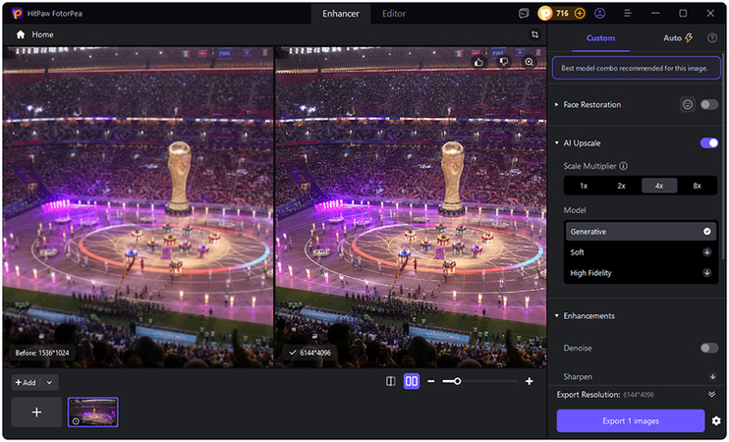The height and width of the screenshot is (442, 729).
Task: Click the Export Resolution 6144*4096 text
Action: point(605,395)
